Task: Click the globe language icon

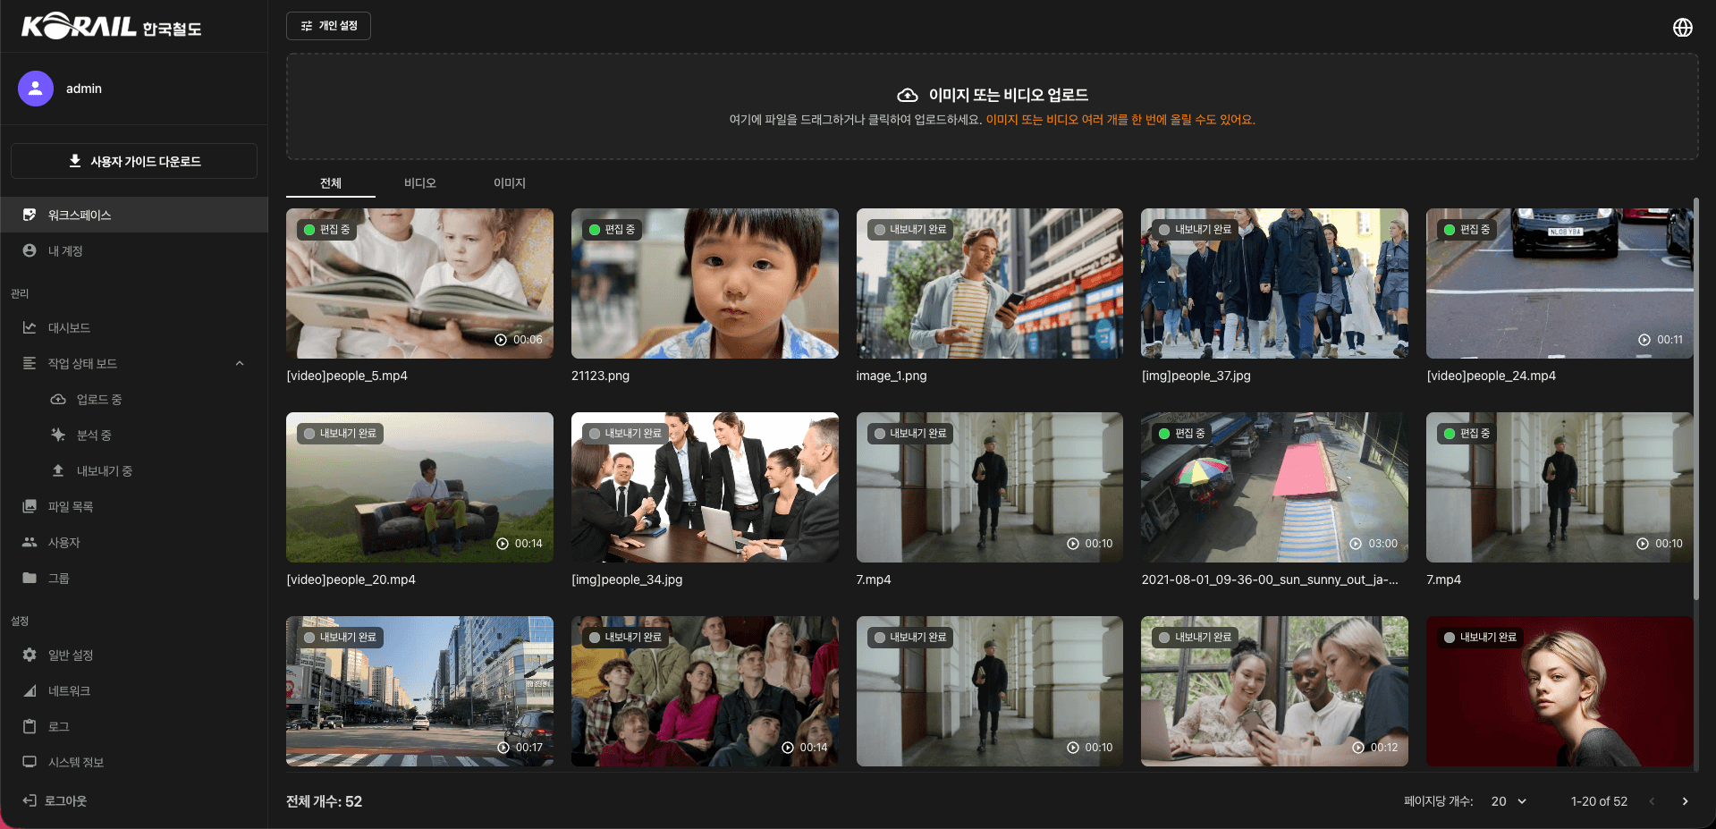Action: point(1682,28)
